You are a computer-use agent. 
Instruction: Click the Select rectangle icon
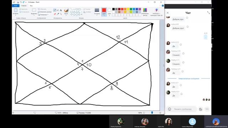pyautogui.click(x=34, y=10)
